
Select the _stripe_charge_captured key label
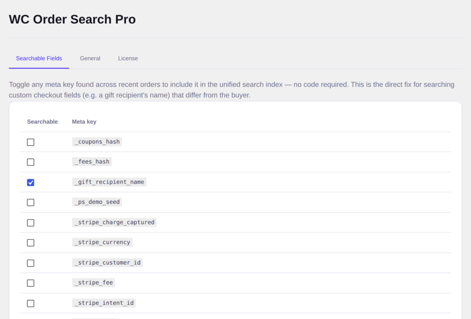(115, 222)
